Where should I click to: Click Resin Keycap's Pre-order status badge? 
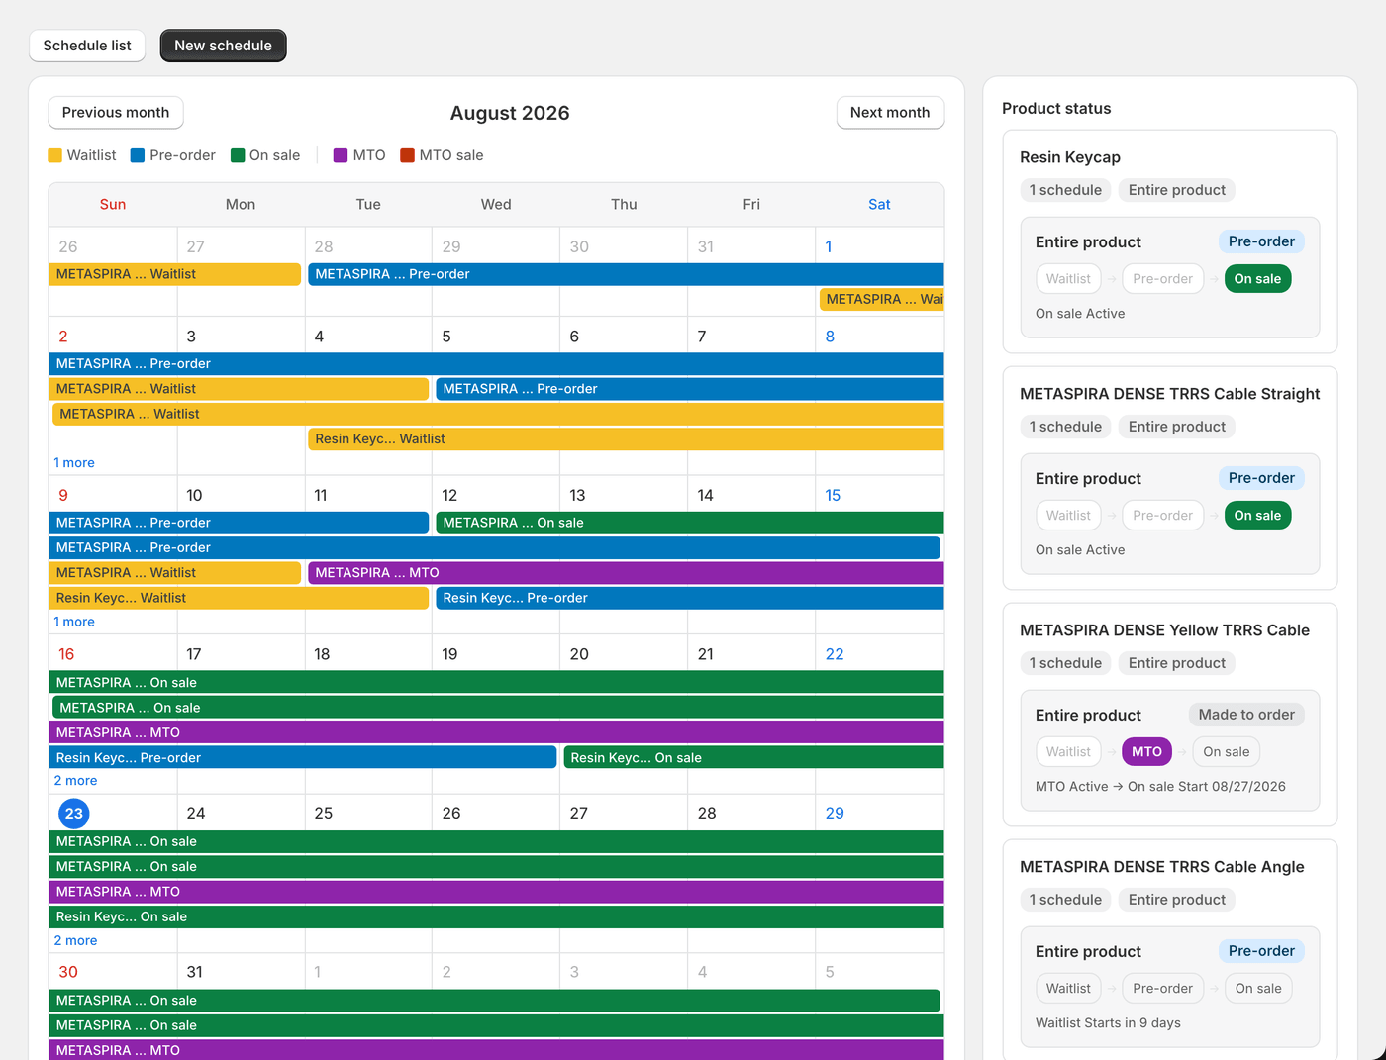point(1261,241)
